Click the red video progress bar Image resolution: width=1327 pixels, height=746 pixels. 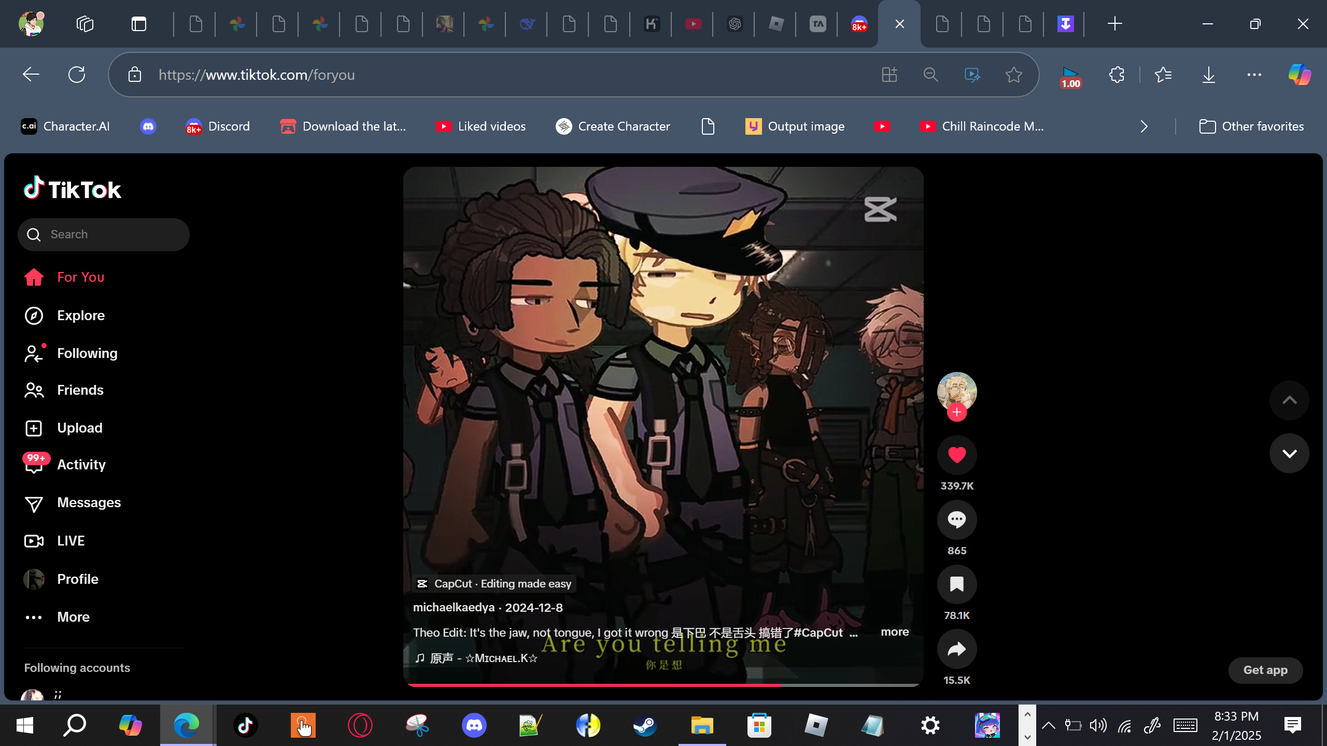pyautogui.click(x=591, y=685)
